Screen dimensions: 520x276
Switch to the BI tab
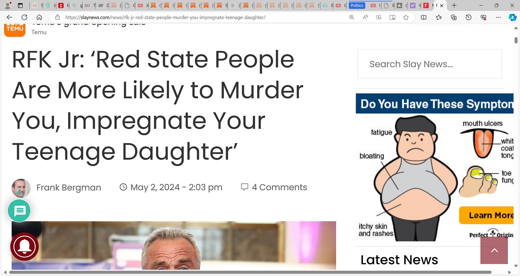point(34,5)
